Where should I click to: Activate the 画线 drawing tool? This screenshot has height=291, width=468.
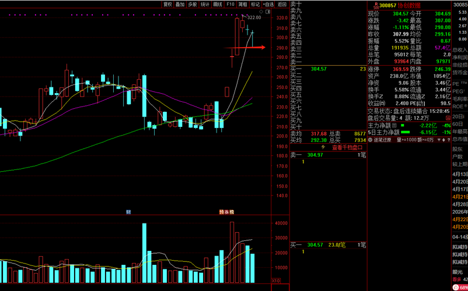[218, 4]
